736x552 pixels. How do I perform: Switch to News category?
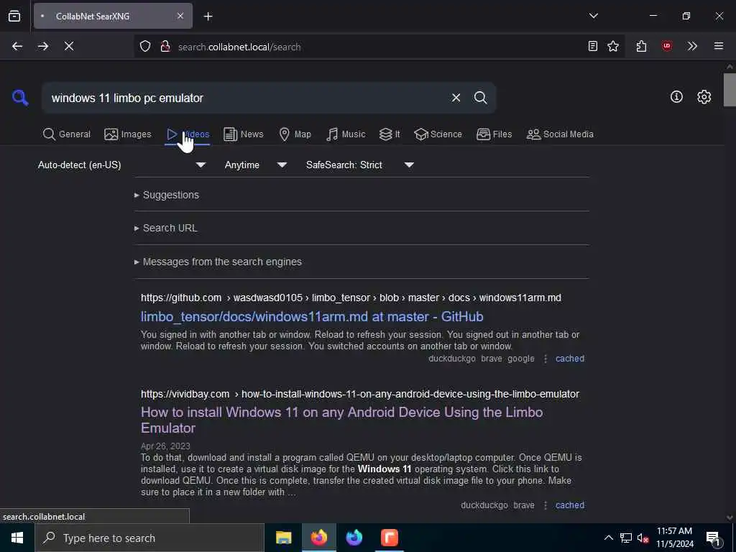244,134
